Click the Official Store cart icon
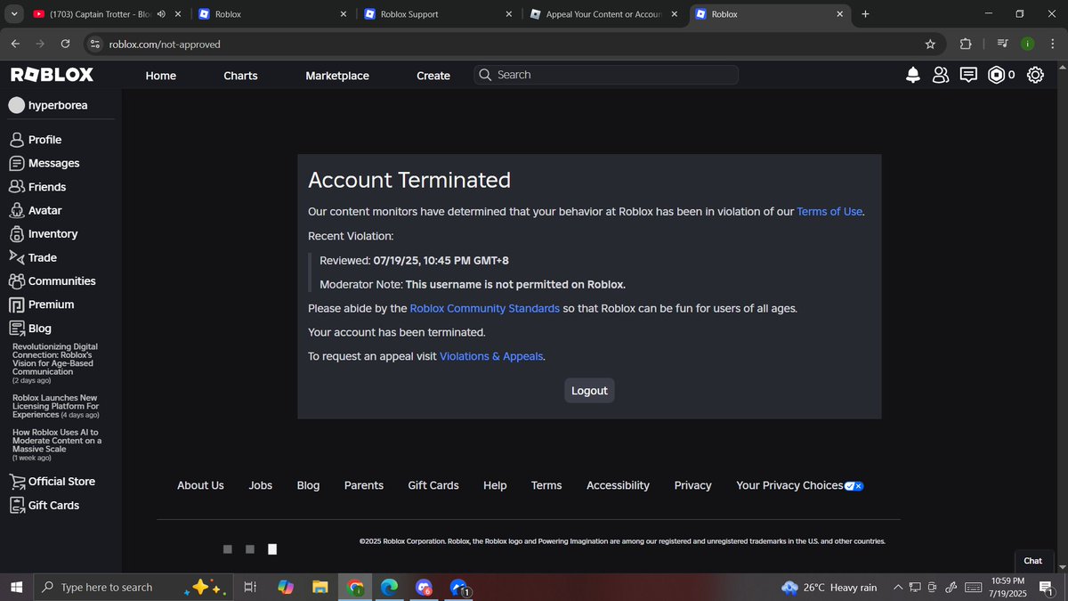The height and width of the screenshot is (601, 1068). (x=16, y=482)
